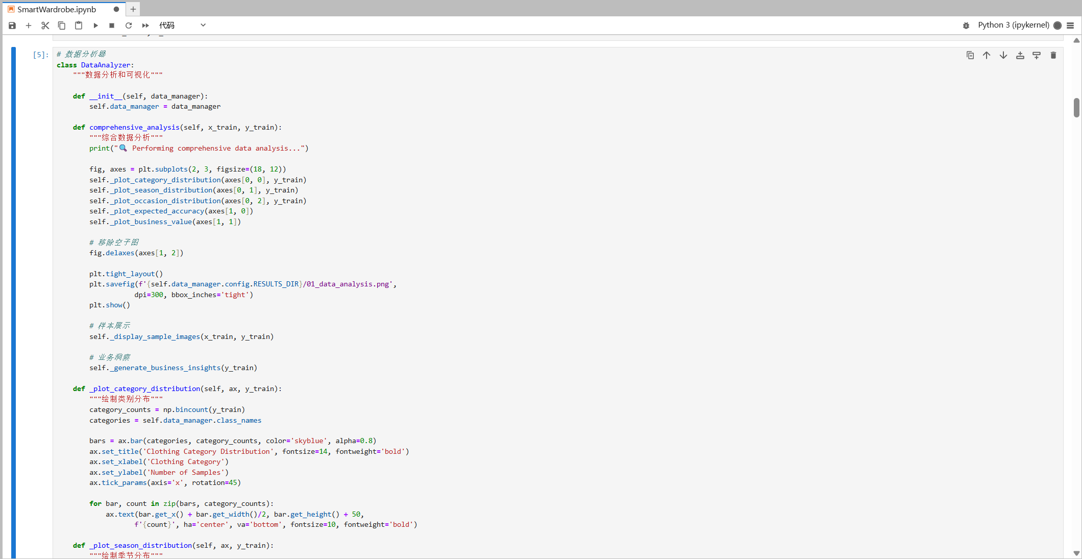
Task: Move cell up with arrow icon
Action: tap(987, 55)
